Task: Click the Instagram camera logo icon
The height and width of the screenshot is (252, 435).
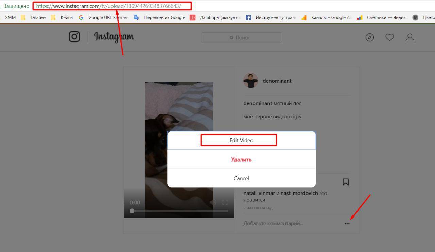Action: (74, 37)
